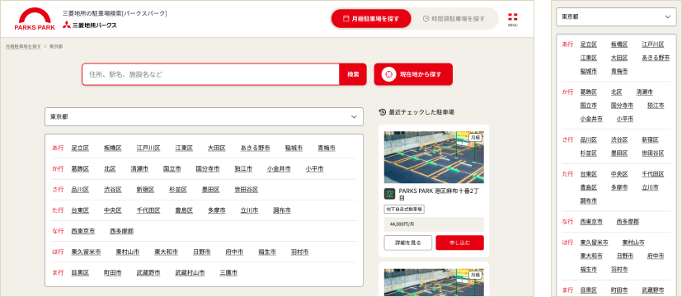Click 町田市 in the narrow mobile list

[619, 290]
